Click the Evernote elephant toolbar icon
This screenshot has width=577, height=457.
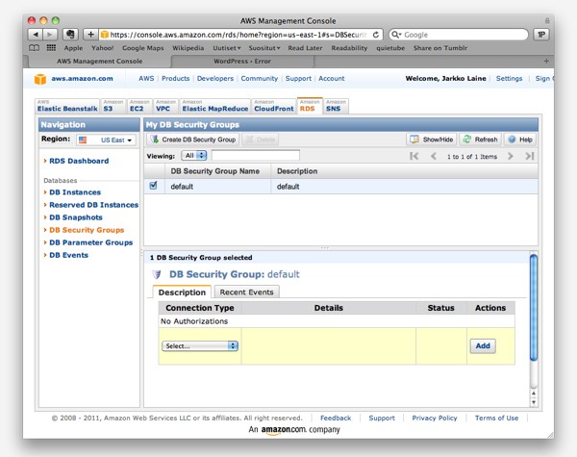[x=70, y=35]
